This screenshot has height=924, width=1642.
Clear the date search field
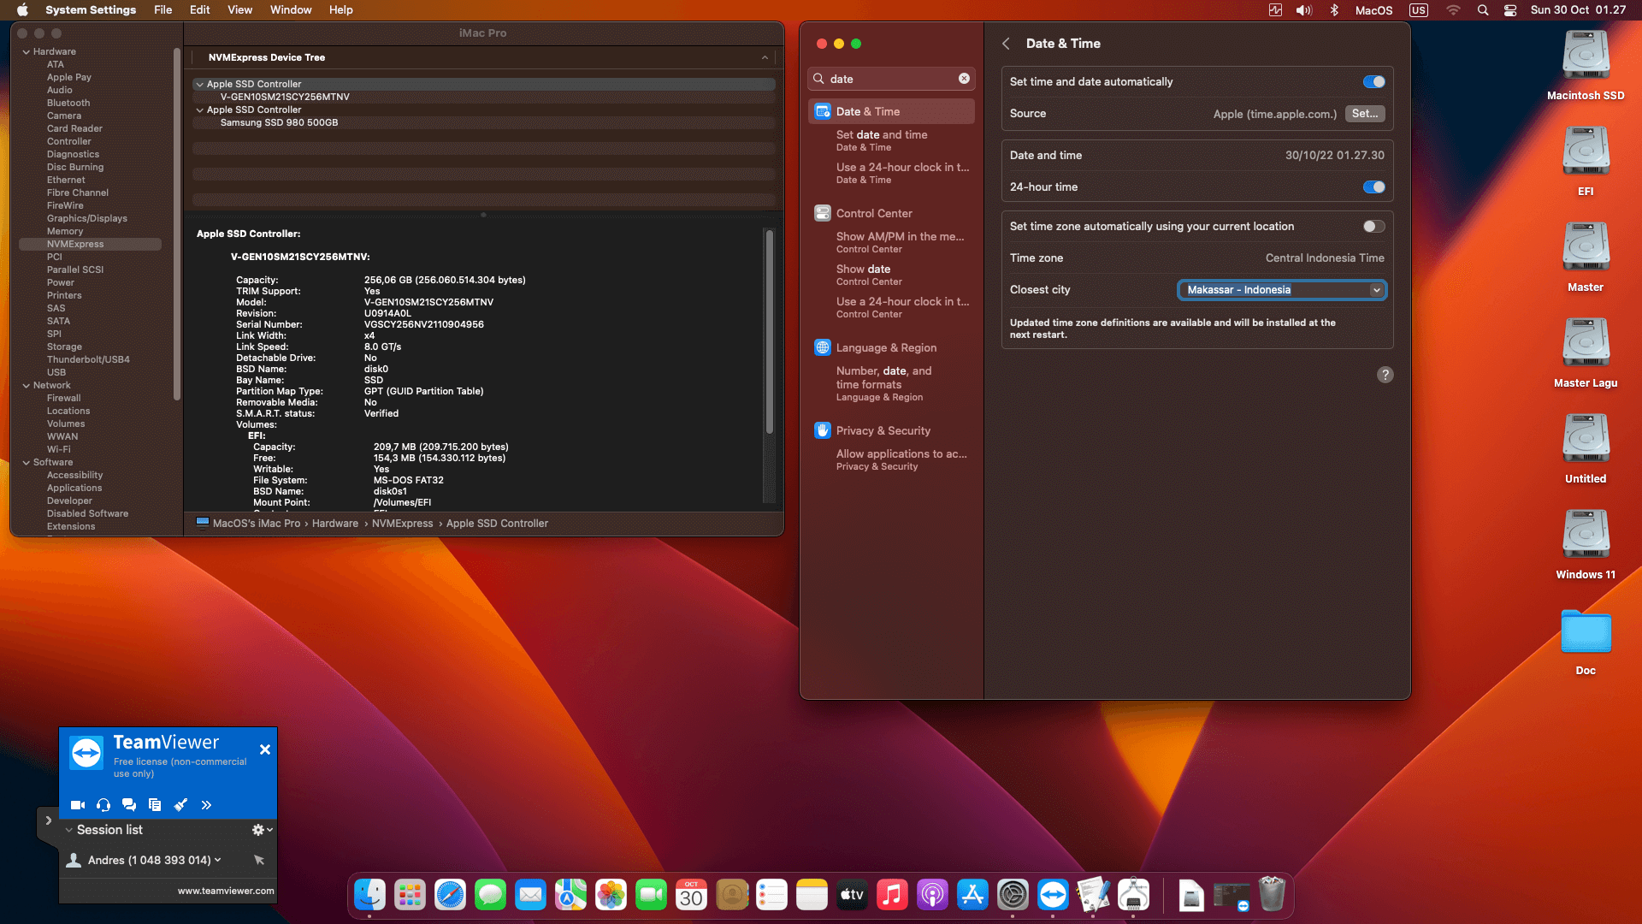[x=964, y=79]
